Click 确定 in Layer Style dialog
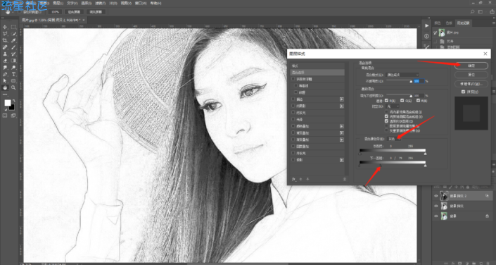 coord(471,66)
